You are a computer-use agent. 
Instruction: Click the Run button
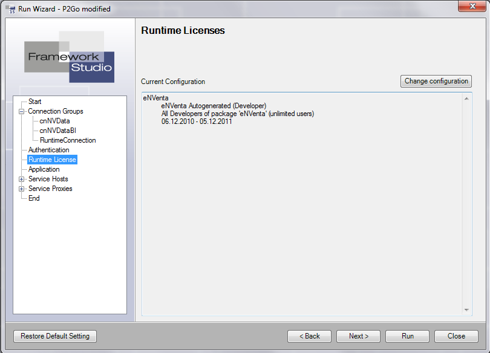(408, 336)
